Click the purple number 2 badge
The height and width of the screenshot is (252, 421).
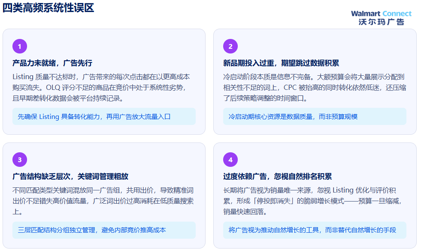pyautogui.click(x=230, y=46)
